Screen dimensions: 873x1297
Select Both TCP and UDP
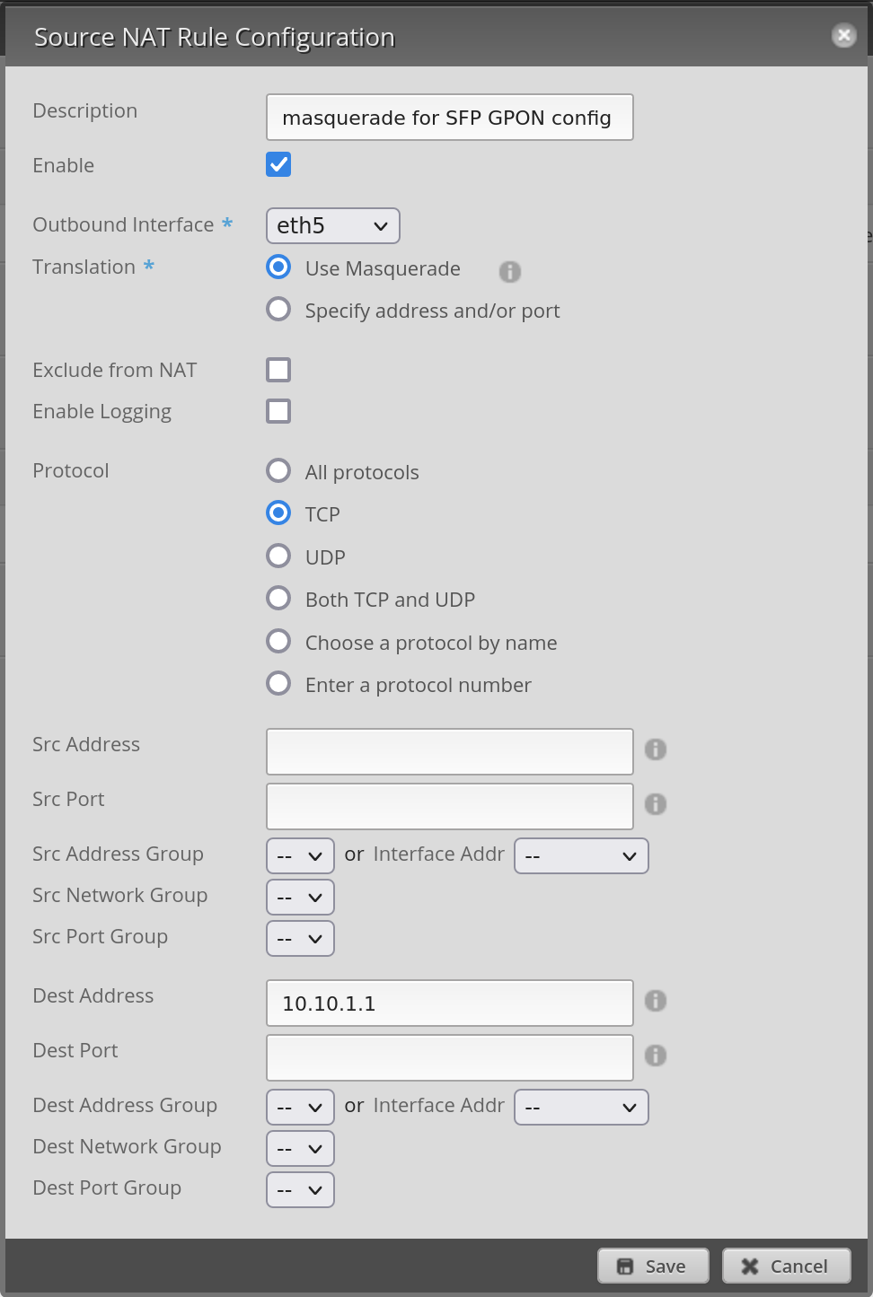coord(278,598)
